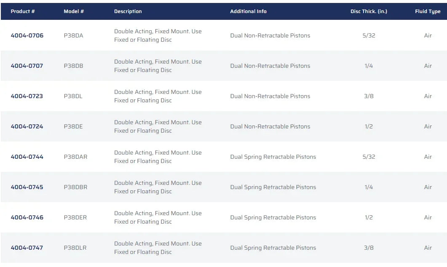Screen dimensions: 447x267
Task: Click the Additional Info column header
Action: [248, 11]
